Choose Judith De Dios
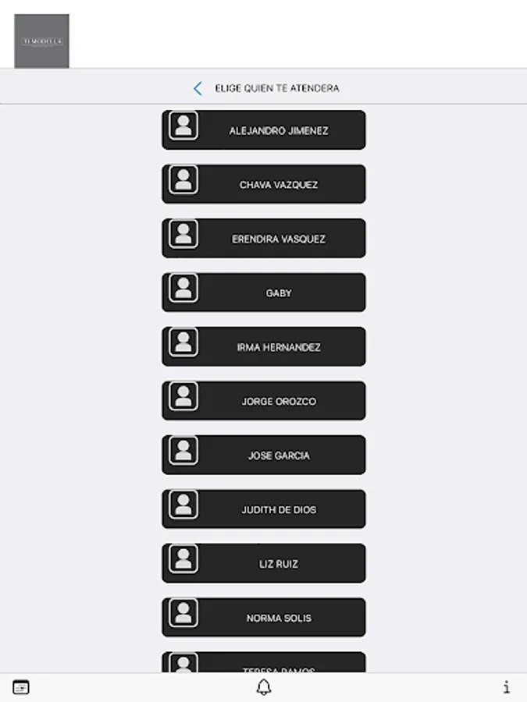 (264, 509)
